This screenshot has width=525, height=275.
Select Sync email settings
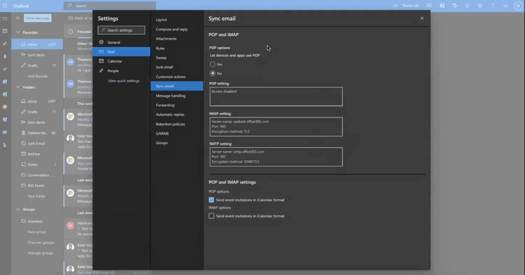tap(177, 86)
